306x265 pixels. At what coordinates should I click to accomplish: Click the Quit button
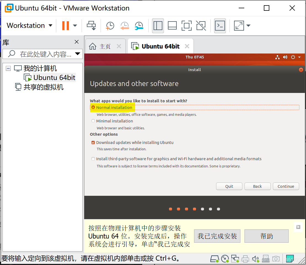[229, 186]
